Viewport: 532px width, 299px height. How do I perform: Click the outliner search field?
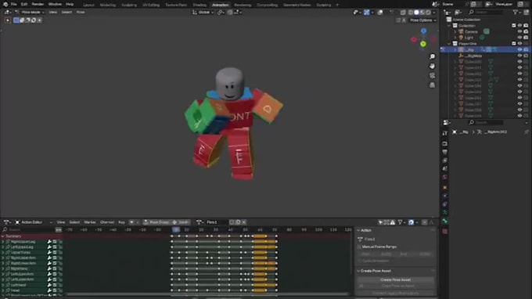486,13
